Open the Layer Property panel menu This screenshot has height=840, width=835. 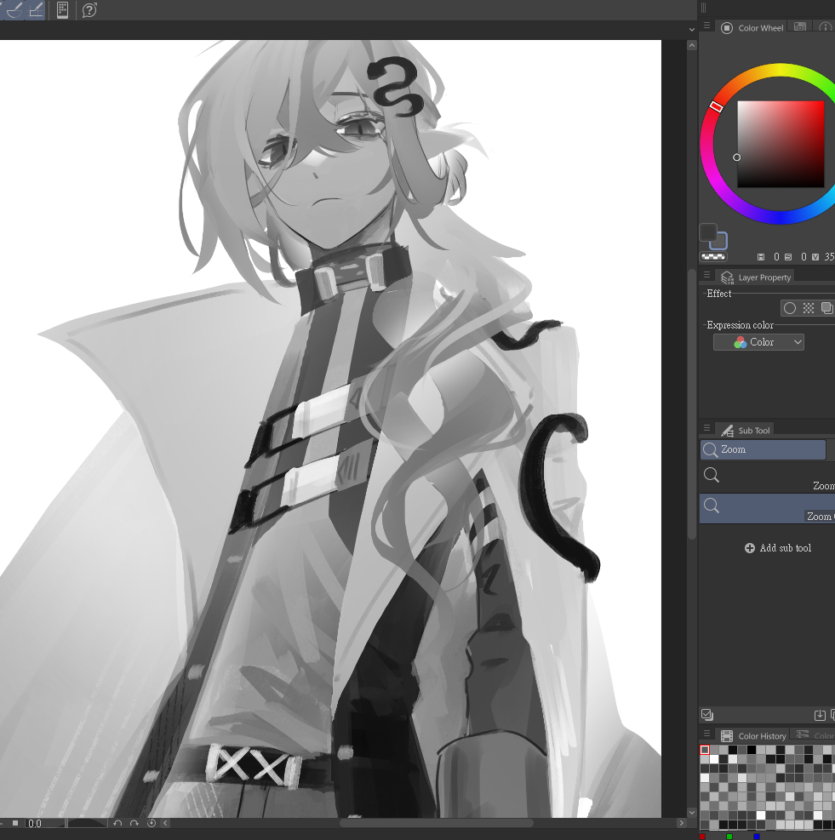click(x=706, y=275)
